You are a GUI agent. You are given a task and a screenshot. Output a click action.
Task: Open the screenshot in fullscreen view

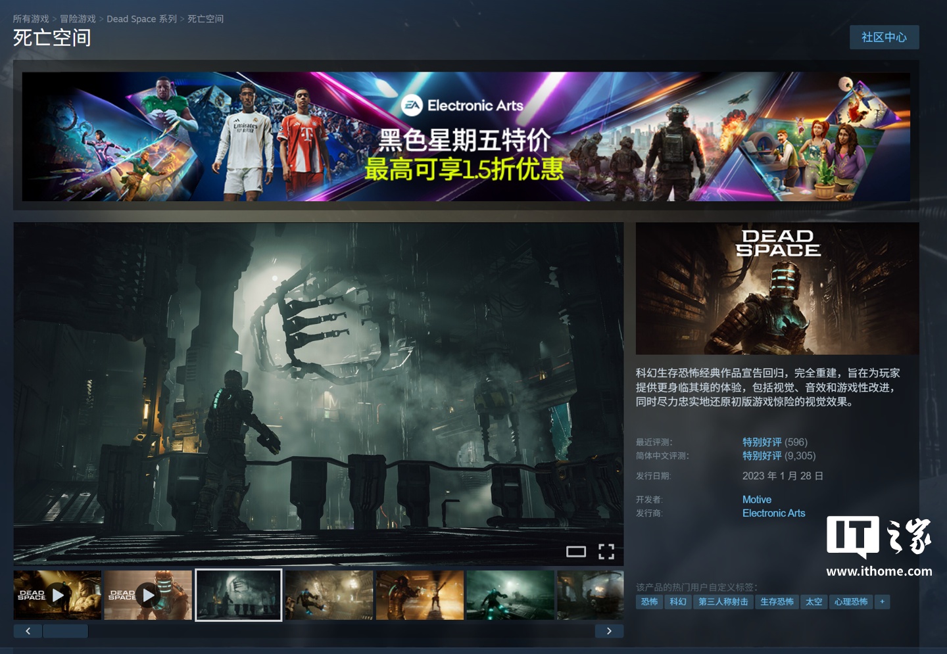tap(606, 551)
